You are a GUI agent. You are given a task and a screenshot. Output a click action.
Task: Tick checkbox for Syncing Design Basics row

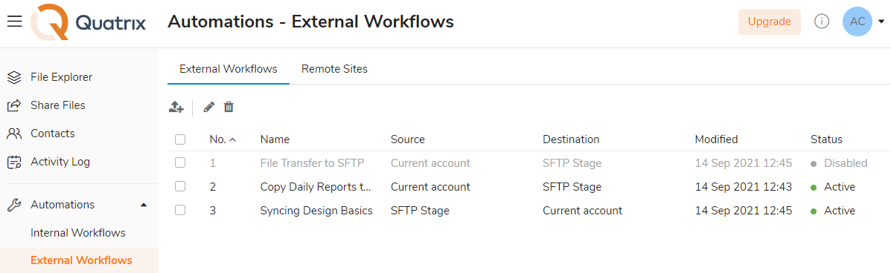click(x=180, y=211)
